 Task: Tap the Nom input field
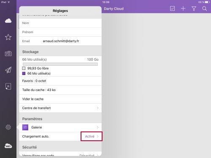click(x=60, y=23)
